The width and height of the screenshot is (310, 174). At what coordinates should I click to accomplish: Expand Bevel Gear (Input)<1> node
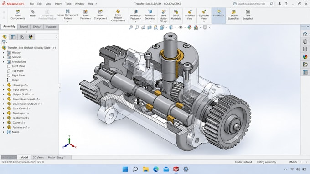click(x=3, y=99)
